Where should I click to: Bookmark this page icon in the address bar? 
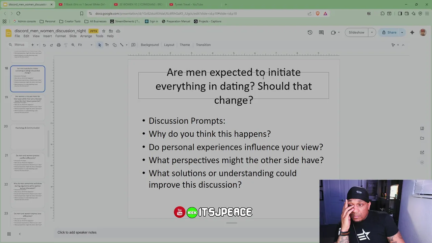81,13
